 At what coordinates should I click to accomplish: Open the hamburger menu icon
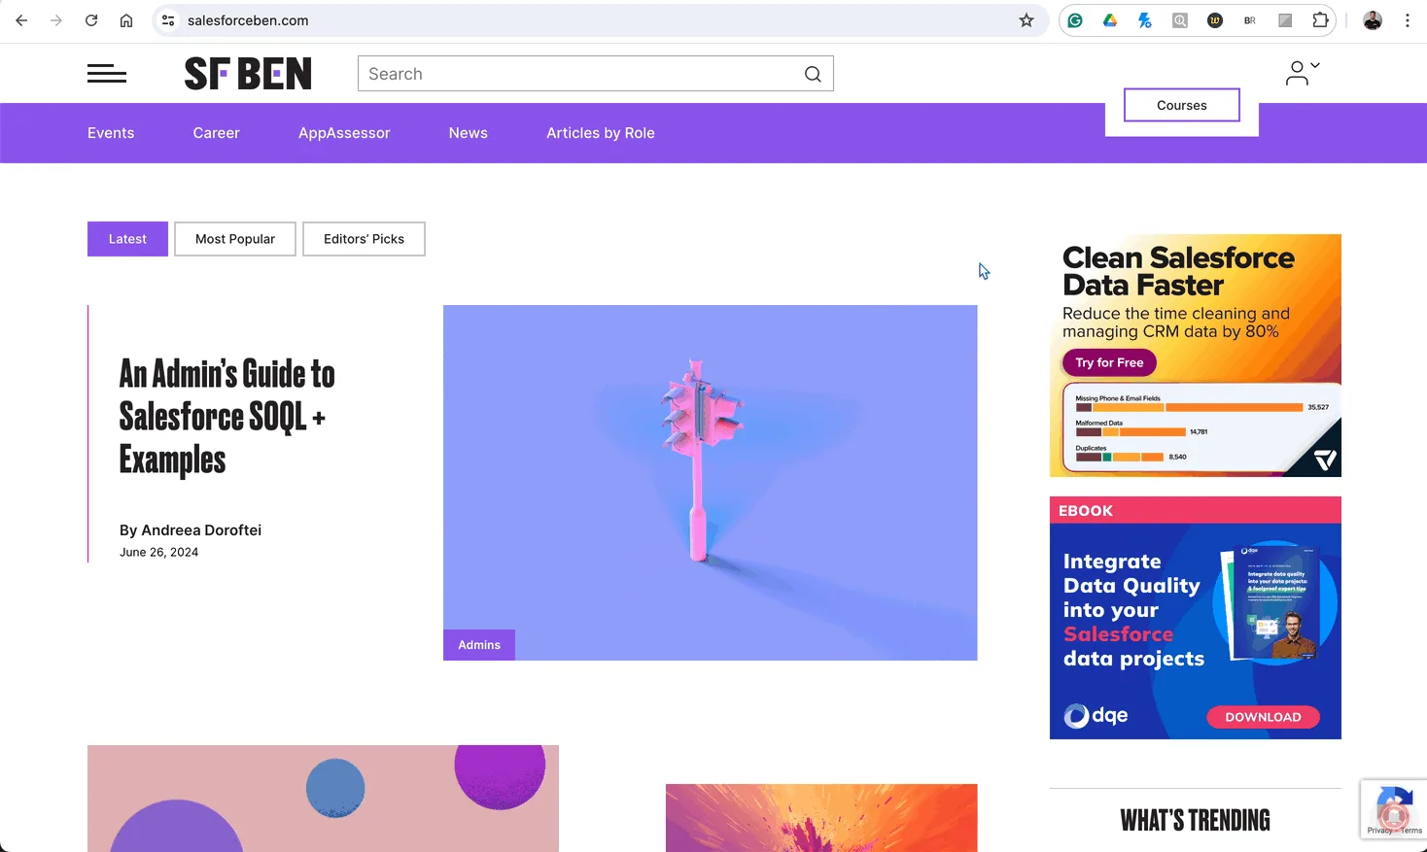[x=107, y=74]
